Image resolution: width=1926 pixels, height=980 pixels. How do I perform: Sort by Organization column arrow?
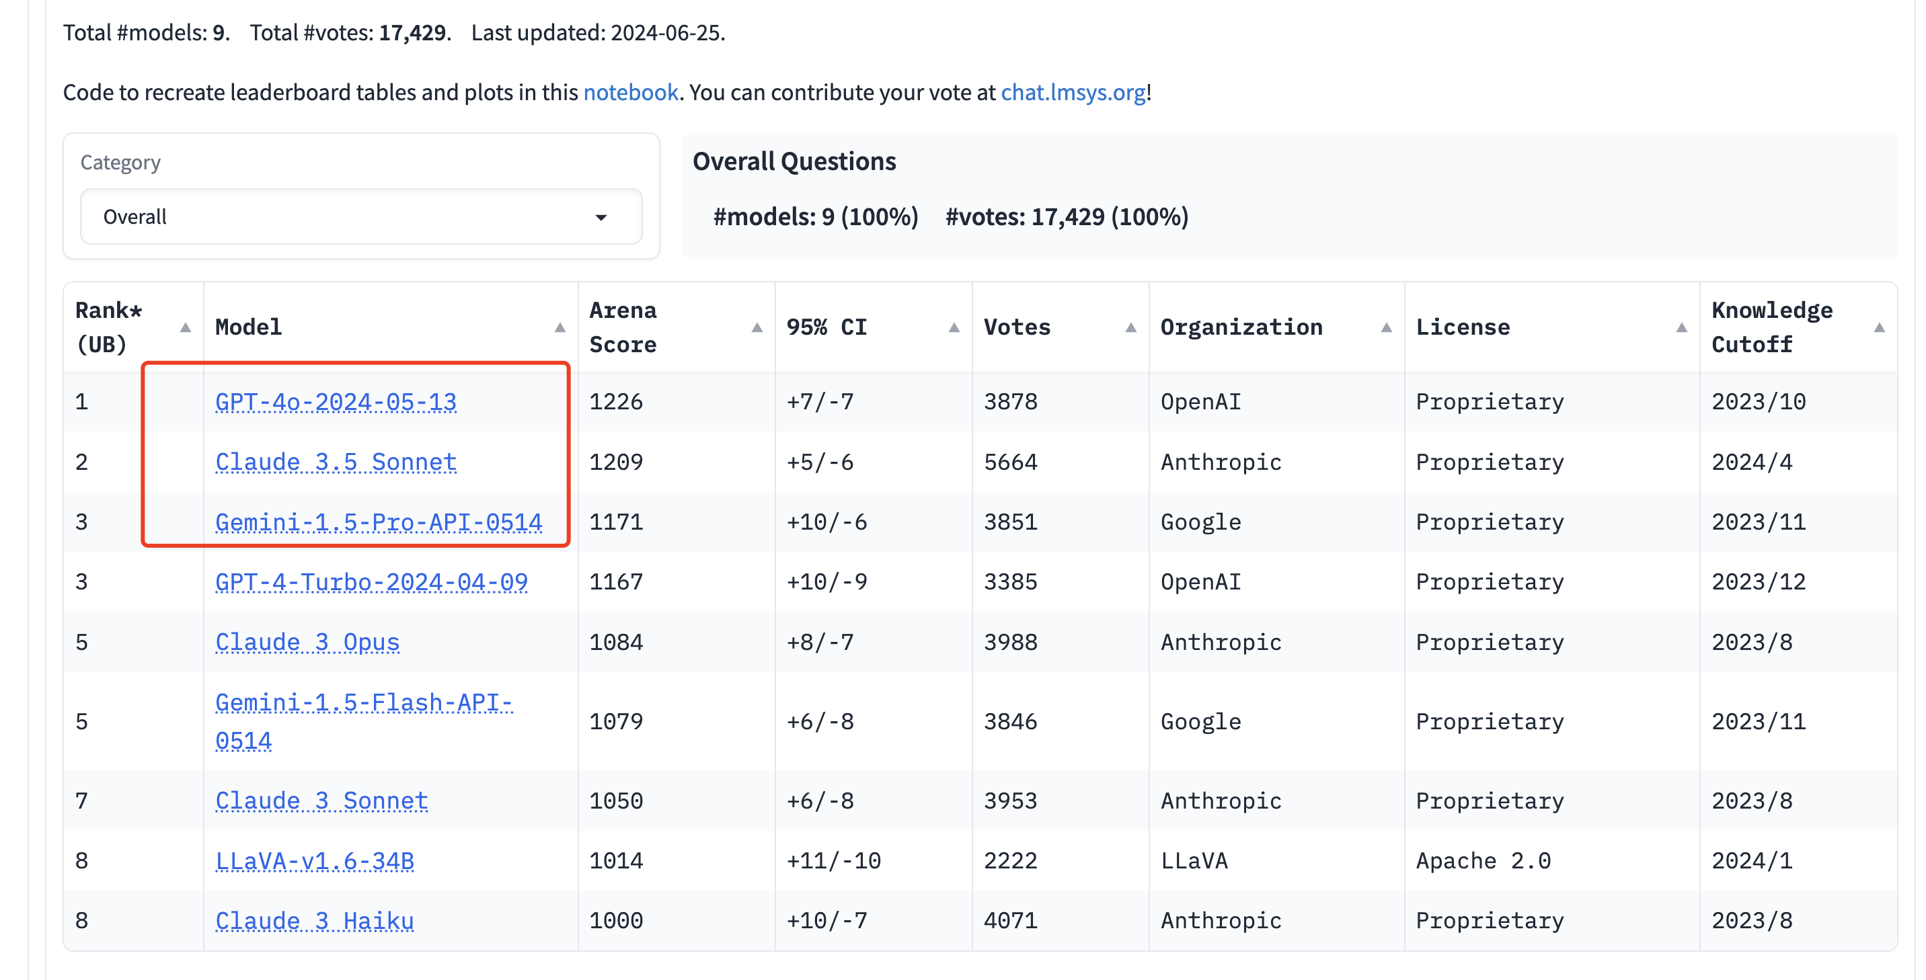pyautogui.click(x=1386, y=327)
